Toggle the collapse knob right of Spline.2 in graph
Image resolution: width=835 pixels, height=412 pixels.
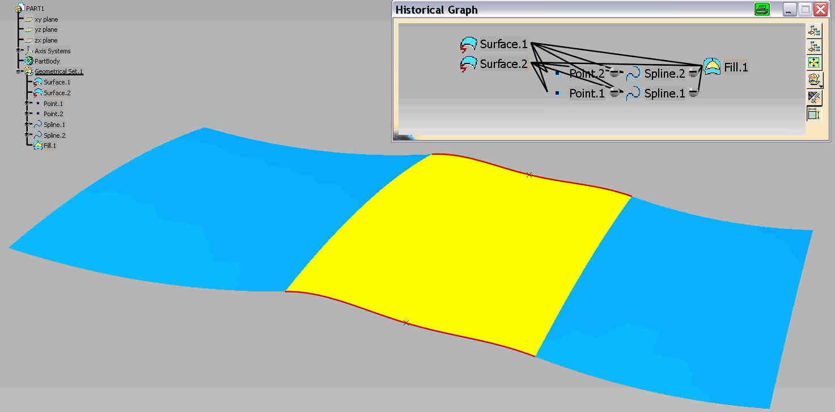tap(693, 73)
